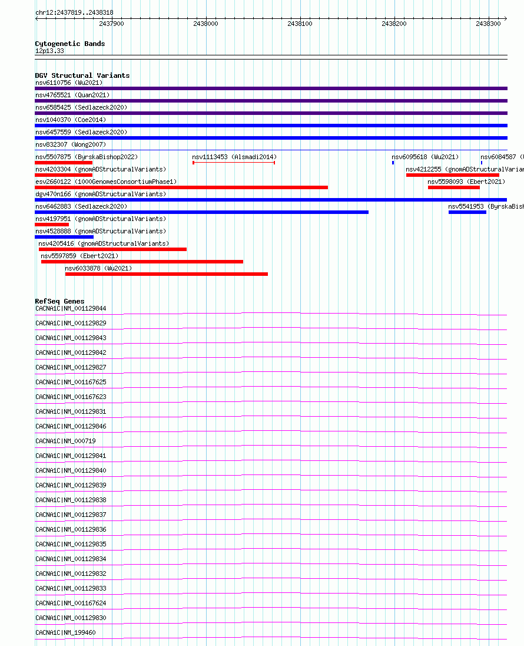Select transcript CACNA1C|NM_001129843
This screenshot has height=646, width=524.
click(x=71, y=338)
